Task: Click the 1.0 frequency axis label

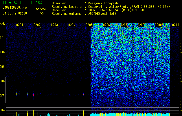Action: (x=2, y=52)
